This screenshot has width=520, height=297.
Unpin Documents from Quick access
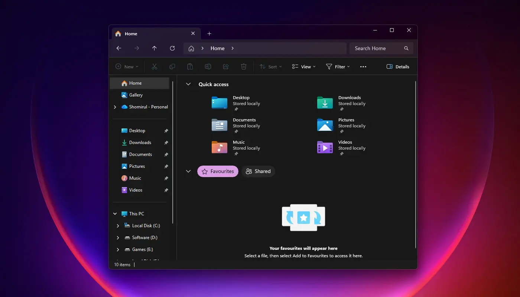click(x=166, y=154)
